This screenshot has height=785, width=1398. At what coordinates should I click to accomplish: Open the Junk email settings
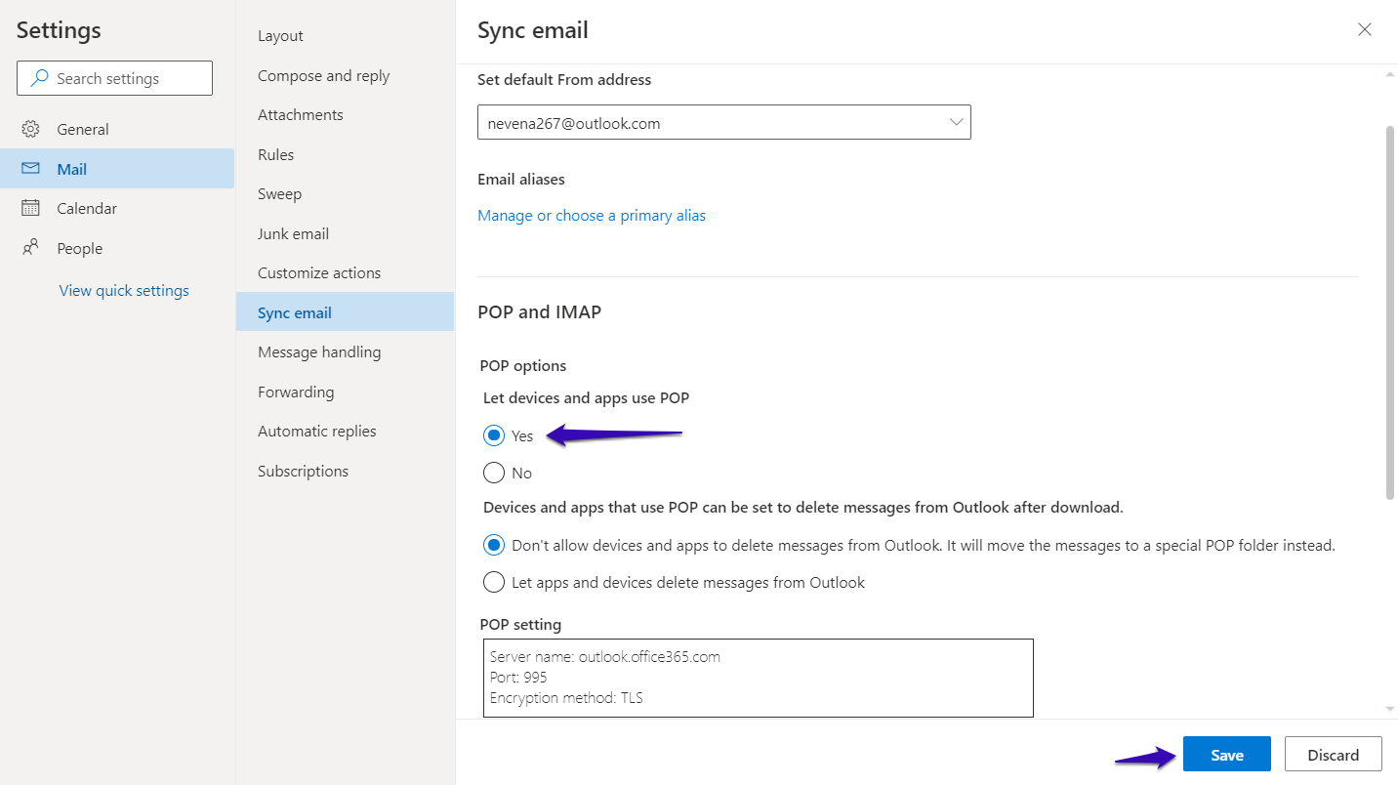pos(293,233)
